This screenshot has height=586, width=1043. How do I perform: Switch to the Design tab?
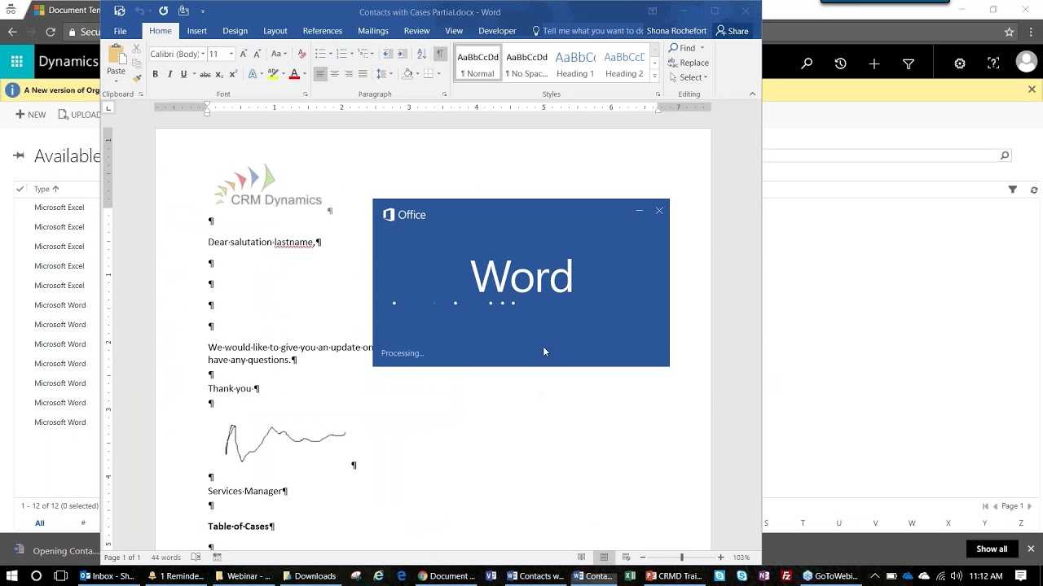pos(235,31)
